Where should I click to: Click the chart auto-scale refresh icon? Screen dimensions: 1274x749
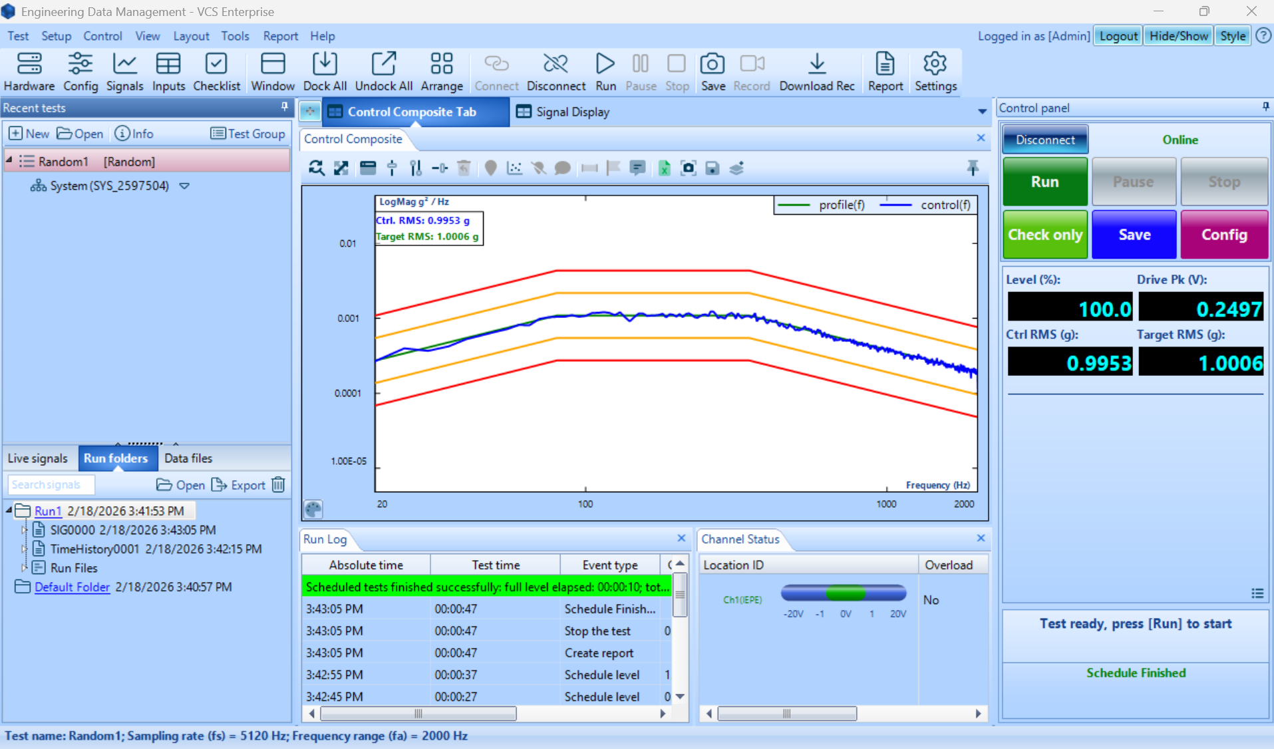tap(317, 168)
